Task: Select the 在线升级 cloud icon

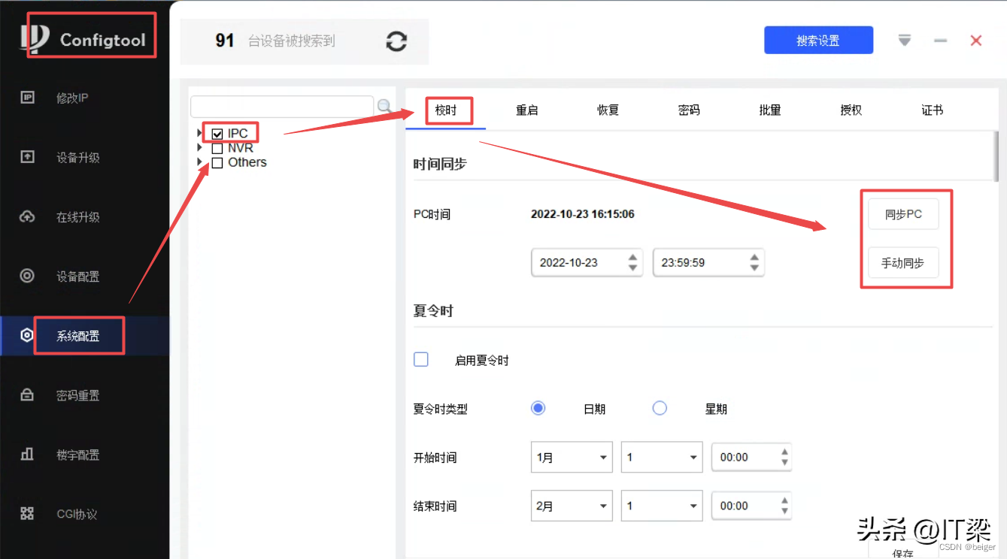Action: pyautogui.click(x=28, y=217)
